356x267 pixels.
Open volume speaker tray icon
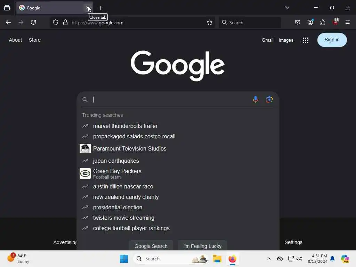pos(299,259)
